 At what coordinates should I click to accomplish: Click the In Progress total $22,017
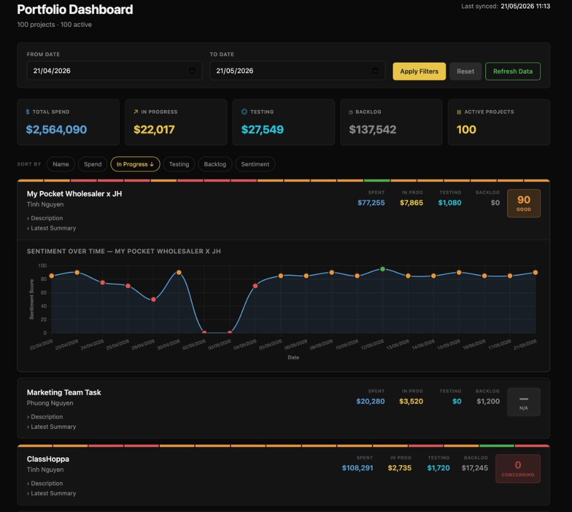click(154, 130)
